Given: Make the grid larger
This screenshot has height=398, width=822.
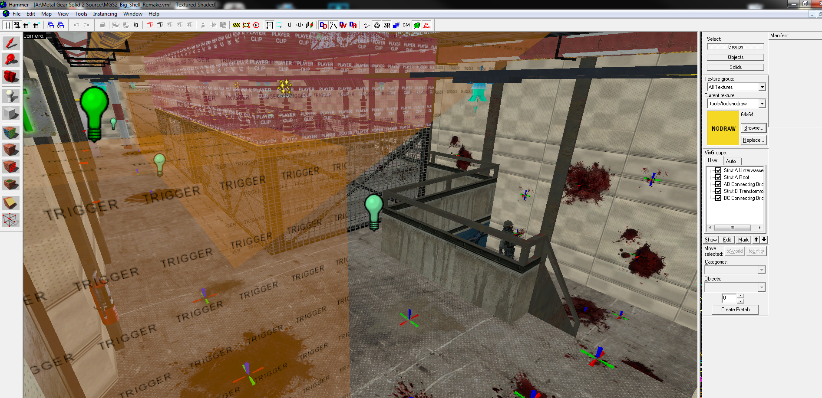Looking at the screenshot, I should 36,25.
